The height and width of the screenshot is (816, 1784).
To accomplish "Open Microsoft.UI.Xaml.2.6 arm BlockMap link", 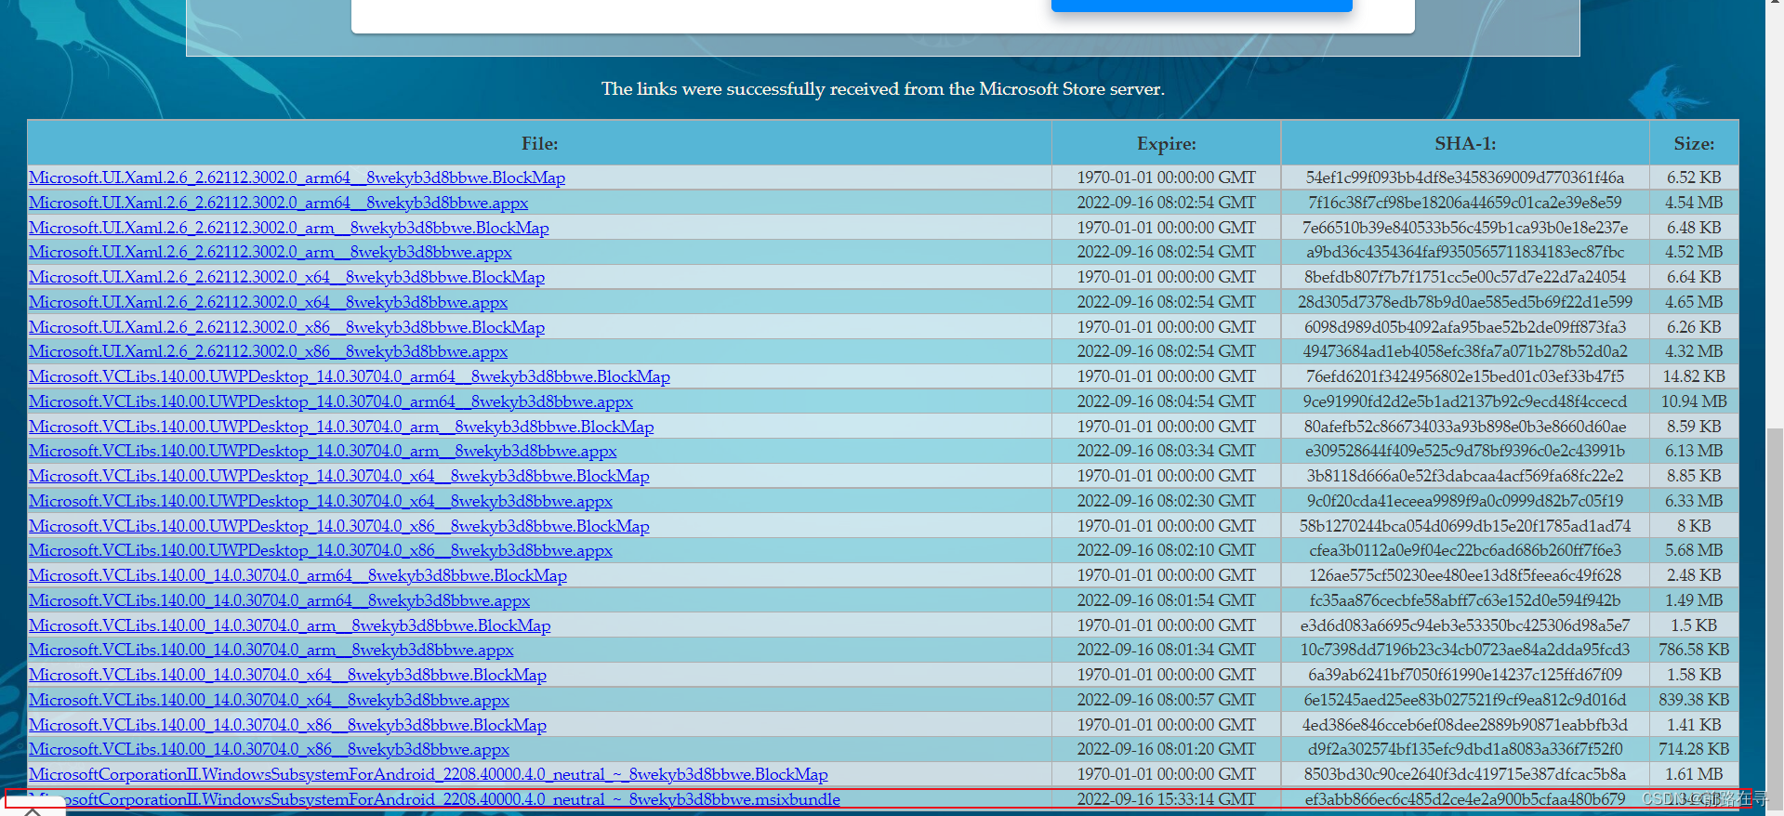I will [x=288, y=228].
